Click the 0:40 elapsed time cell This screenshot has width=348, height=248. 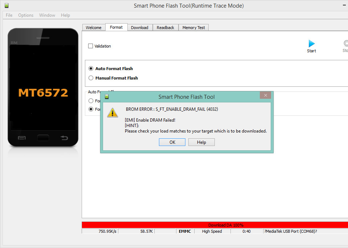click(246, 231)
